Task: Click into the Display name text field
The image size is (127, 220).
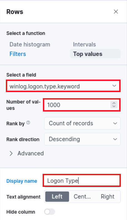Action: click(x=82, y=181)
